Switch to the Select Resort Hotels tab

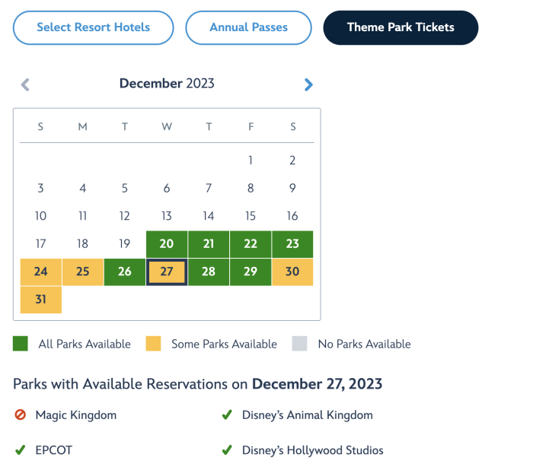(94, 27)
